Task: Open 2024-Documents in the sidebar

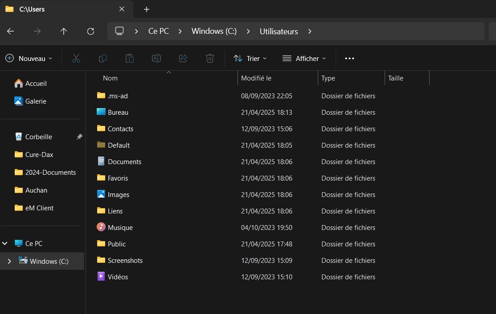Action: click(51, 172)
